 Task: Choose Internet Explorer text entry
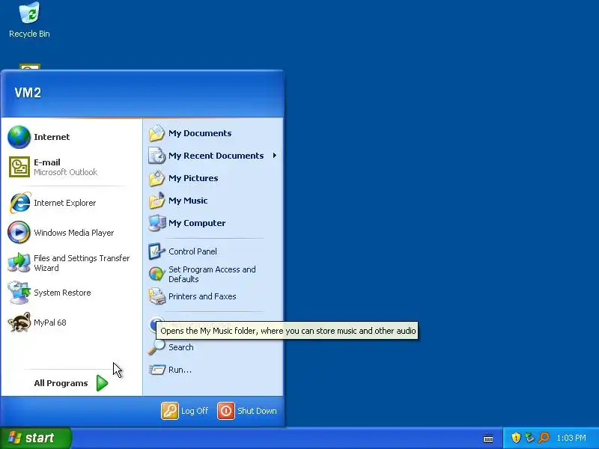(64, 203)
